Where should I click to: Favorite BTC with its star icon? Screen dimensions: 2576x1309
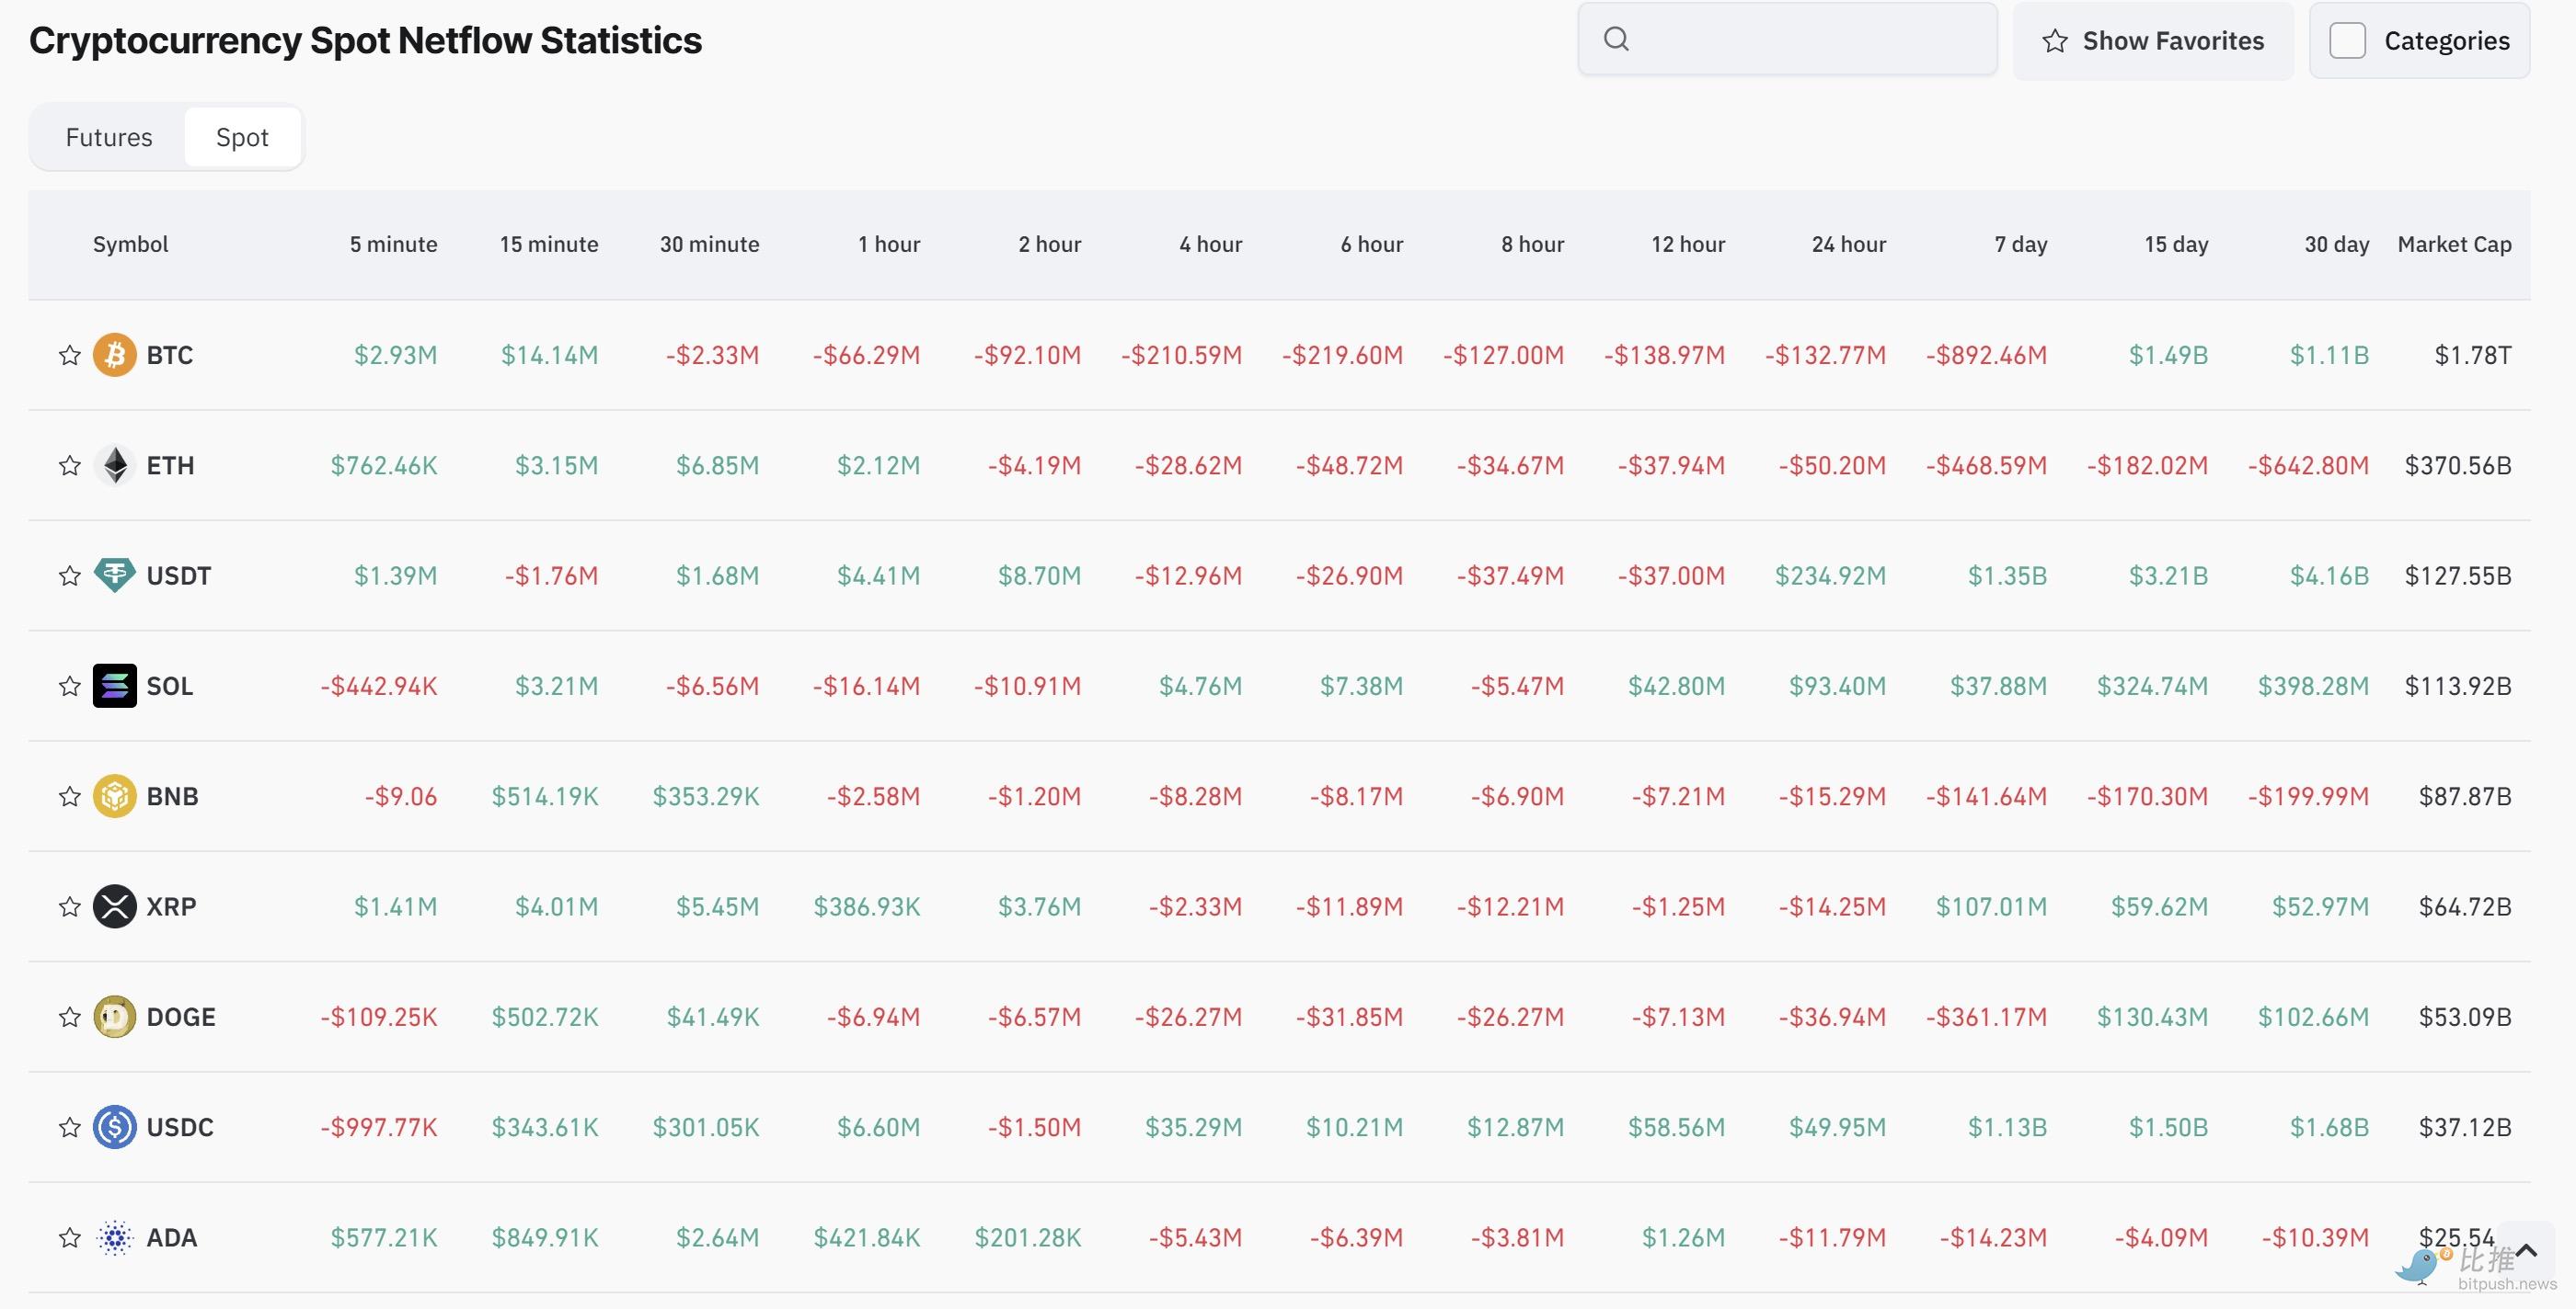coord(69,355)
